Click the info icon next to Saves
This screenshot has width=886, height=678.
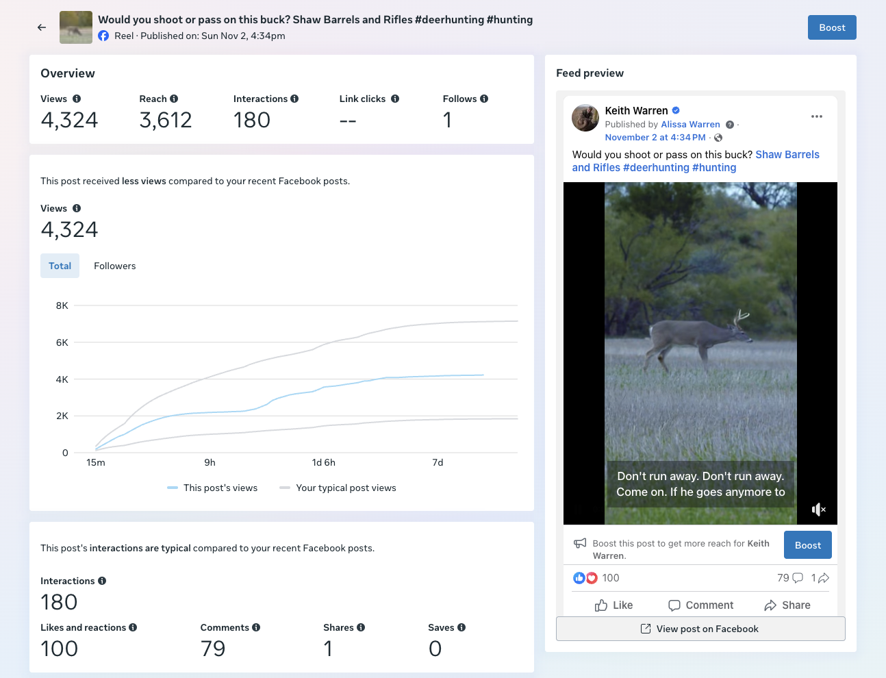pyautogui.click(x=461, y=627)
